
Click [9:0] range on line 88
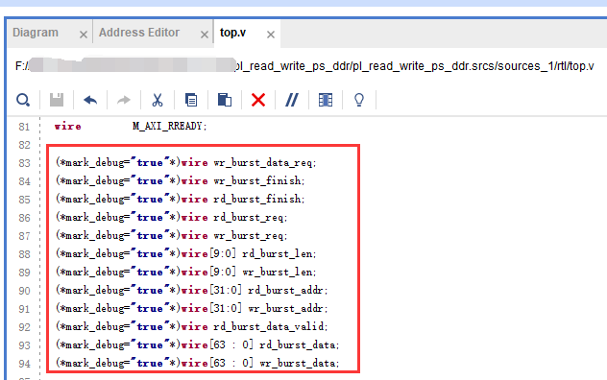(223, 253)
